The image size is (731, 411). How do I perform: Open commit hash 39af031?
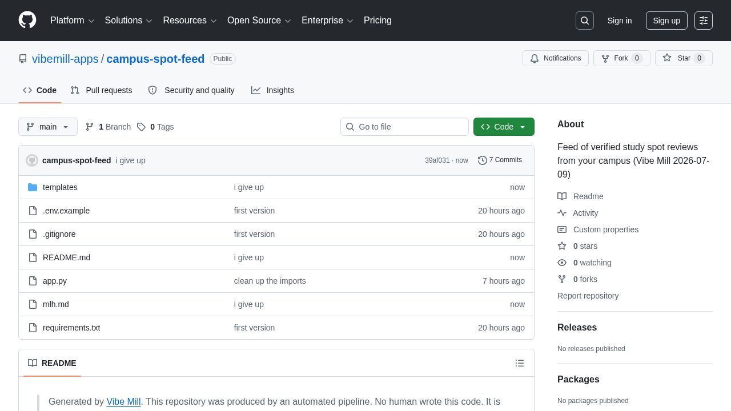click(x=437, y=160)
